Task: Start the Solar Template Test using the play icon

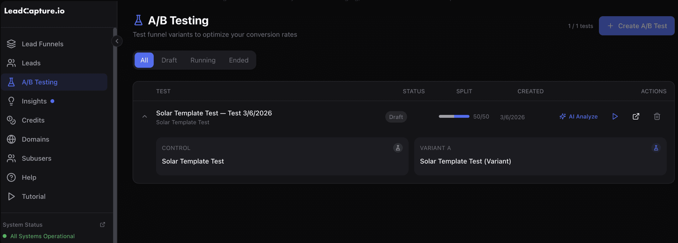Action: 615,116
